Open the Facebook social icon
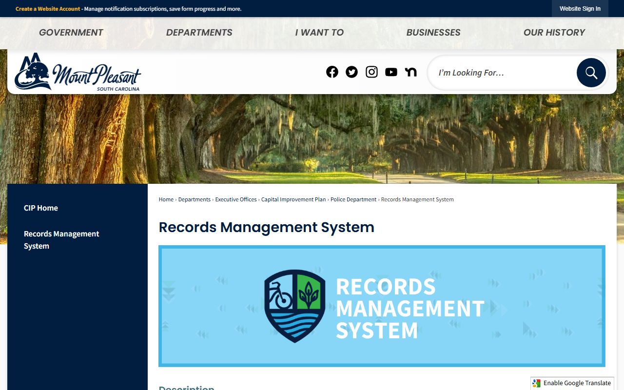 click(x=332, y=72)
